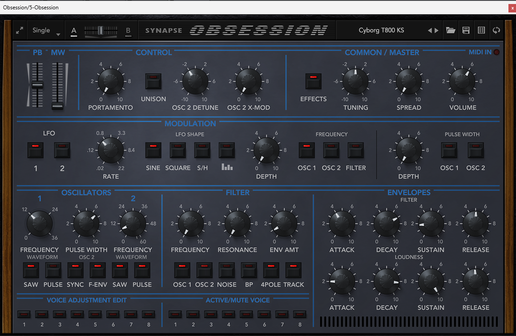Click the LFO Rate knob
The image size is (516, 336).
[111, 150]
